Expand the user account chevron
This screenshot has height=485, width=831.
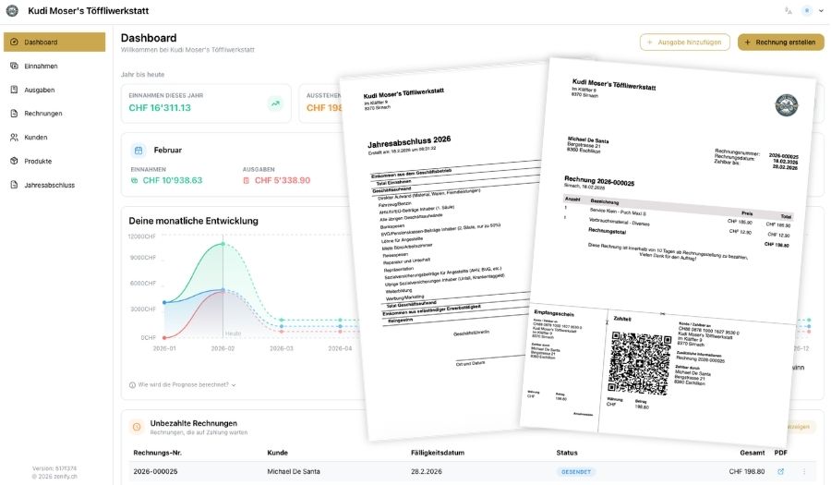[x=822, y=10]
